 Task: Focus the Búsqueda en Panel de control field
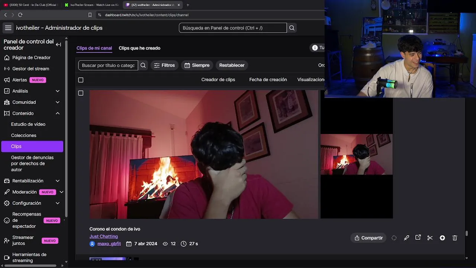[x=233, y=28]
